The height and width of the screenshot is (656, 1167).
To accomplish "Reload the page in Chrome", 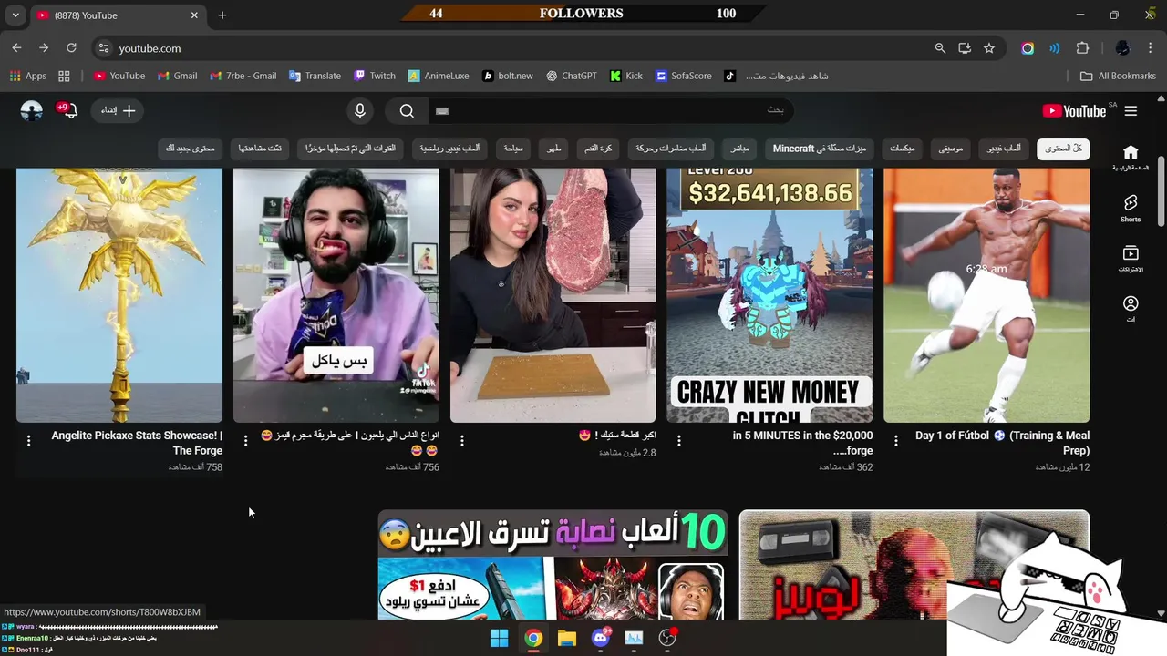I will pyautogui.click(x=70, y=48).
